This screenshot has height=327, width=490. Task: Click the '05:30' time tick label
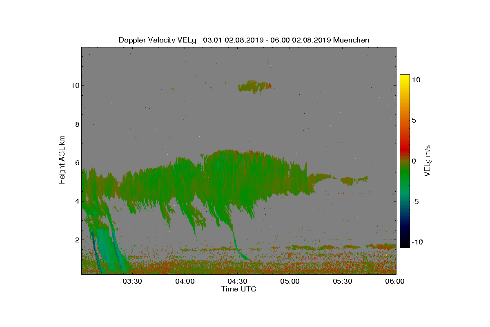(x=343, y=281)
